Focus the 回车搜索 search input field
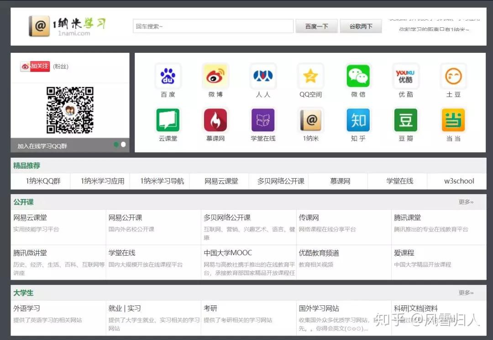The image size is (493, 340). tap(213, 26)
